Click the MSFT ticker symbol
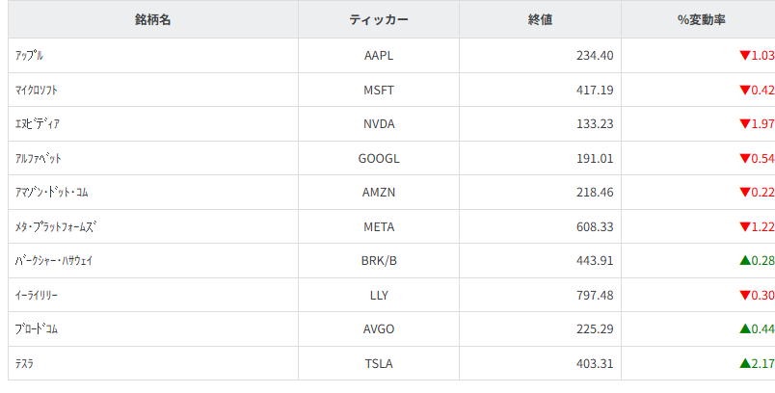This screenshot has height=393, width=775. tap(379, 91)
